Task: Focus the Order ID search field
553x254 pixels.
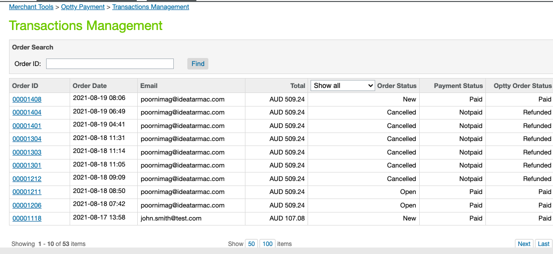Action: (x=110, y=63)
